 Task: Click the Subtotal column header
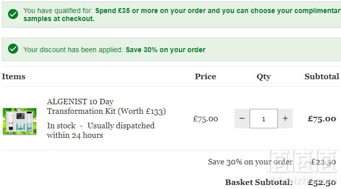tap(321, 76)
